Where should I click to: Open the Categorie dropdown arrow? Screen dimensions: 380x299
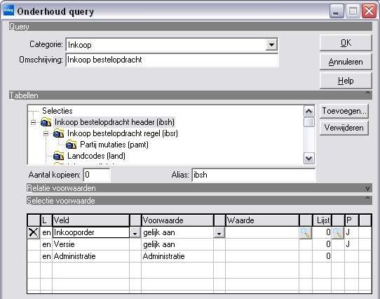click(x=271, y=45)
